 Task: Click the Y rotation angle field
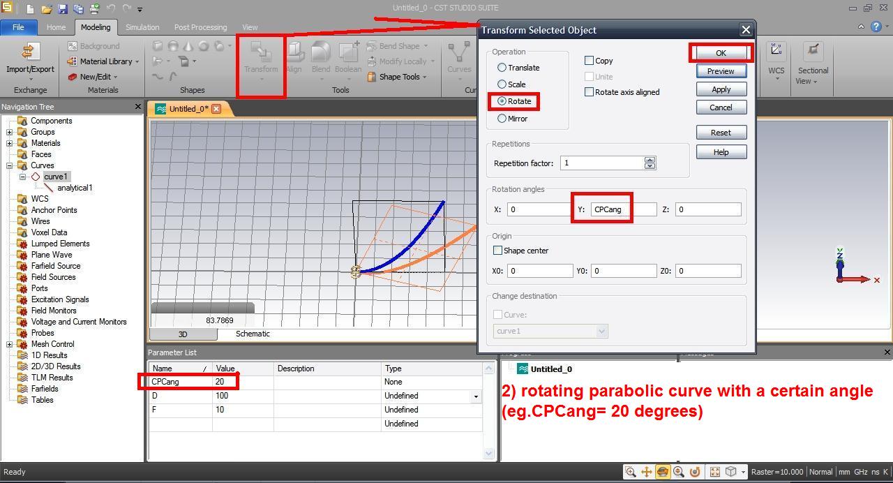coord(622,209)
